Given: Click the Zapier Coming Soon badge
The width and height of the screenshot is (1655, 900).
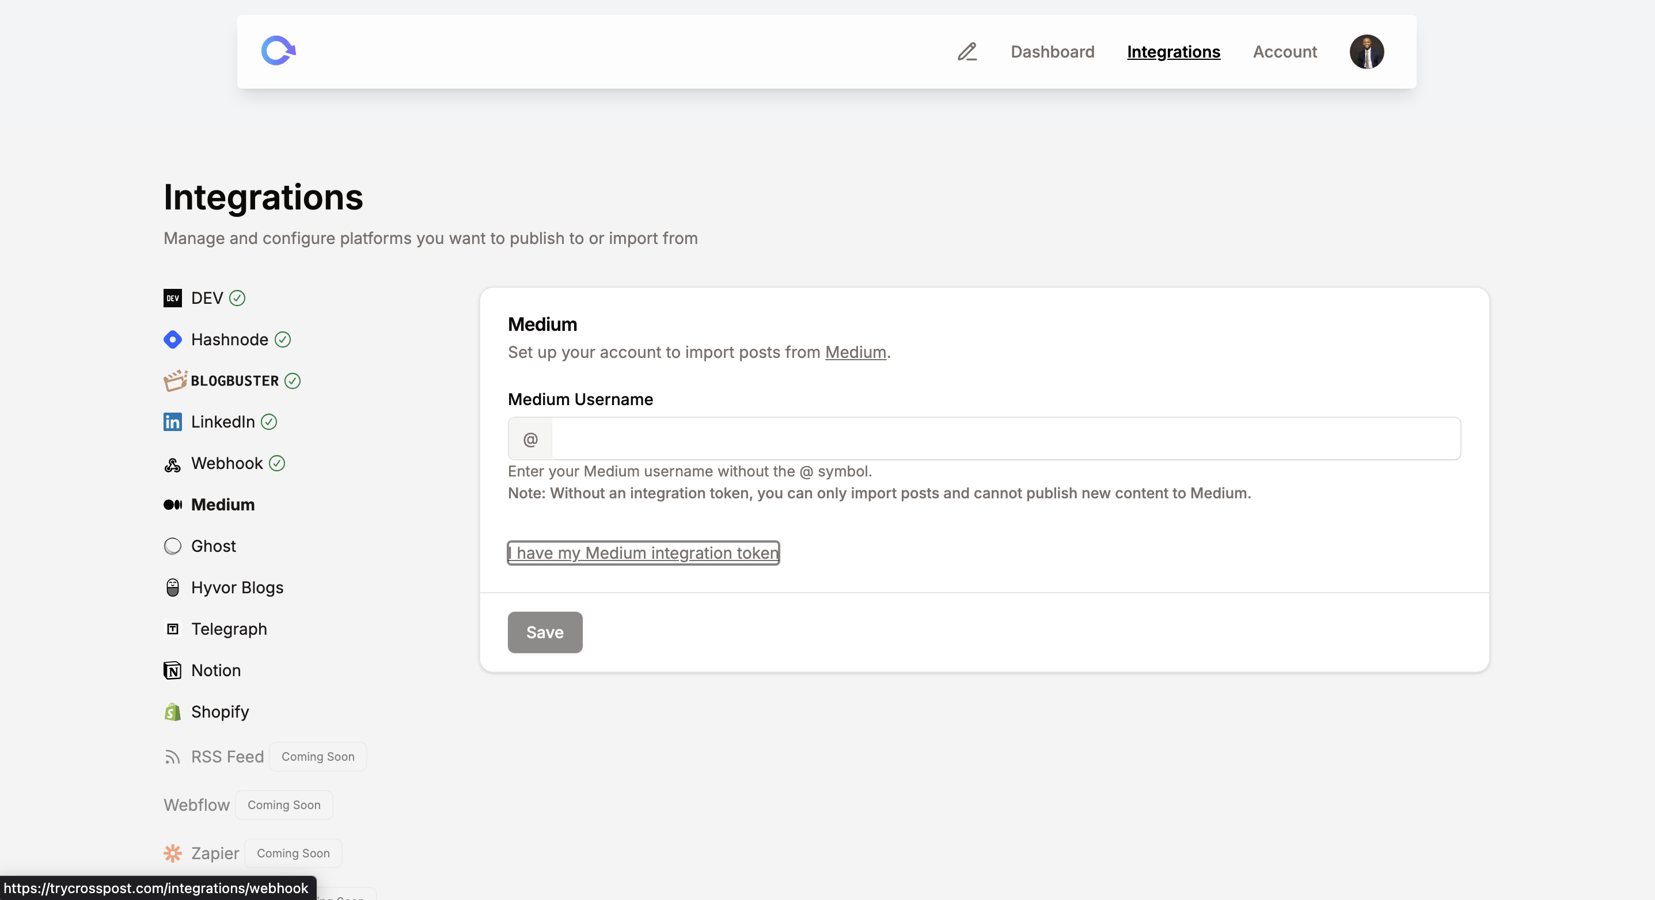Looking at the screenshot, I should click(x=294, y=853).
